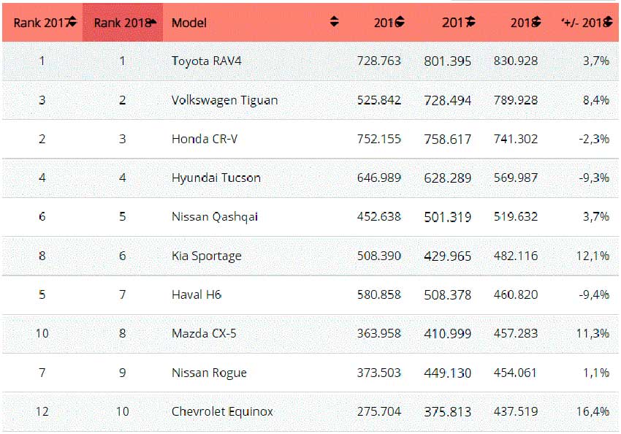621x434 pixels.
Task: Click the value 449.130 for Nissan Rogue
Action: [448, 373]
